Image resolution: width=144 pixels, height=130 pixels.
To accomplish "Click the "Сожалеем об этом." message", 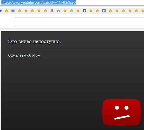I will [x=25, y=55].
